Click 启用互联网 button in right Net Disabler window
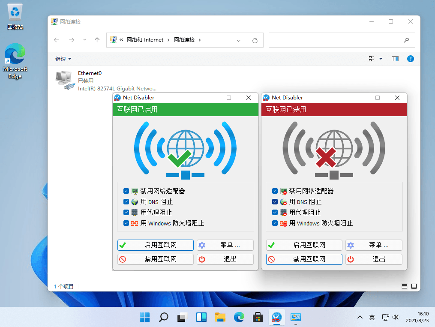The height and width of the screenshot is (327, 435). (x=304, y=245)
